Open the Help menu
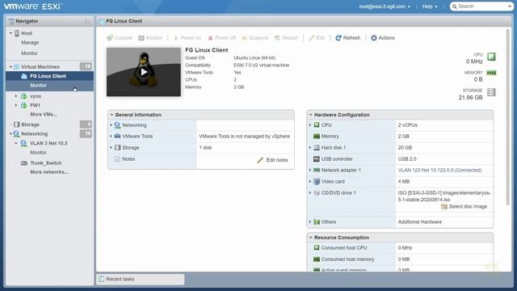517x291 pixels. pos(430,6)
